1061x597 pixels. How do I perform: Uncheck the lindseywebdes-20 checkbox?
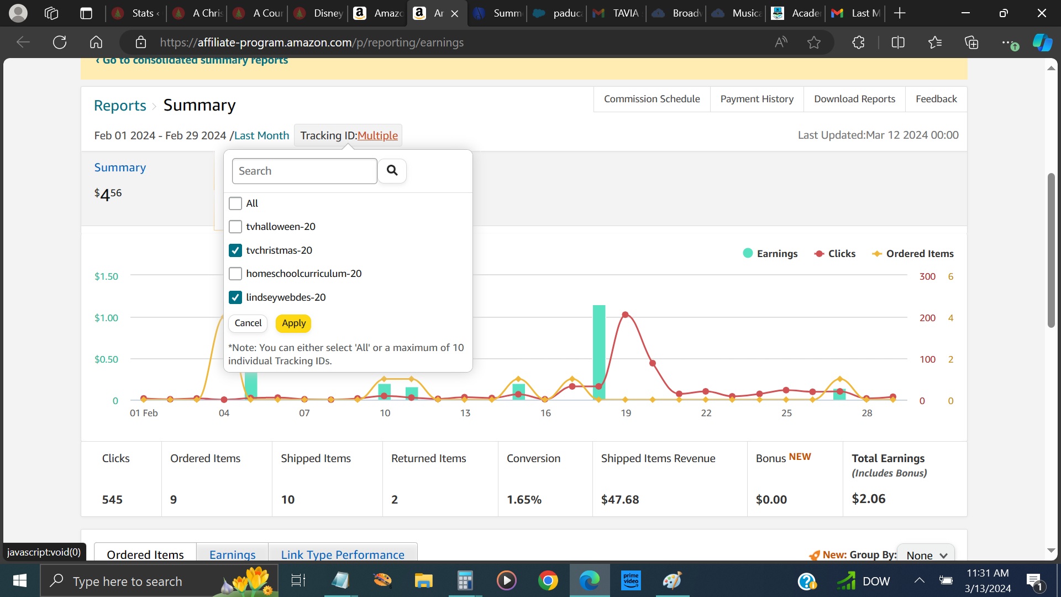pos(235,297)
